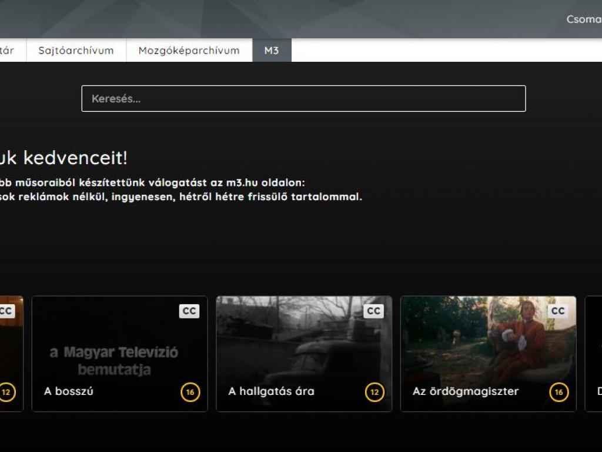
Task: Open the Az ördögmagiszter video card
Action: point(489,354)
